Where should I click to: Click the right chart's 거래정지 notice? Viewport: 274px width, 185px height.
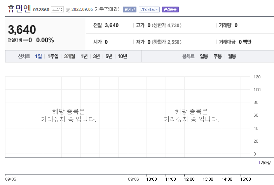191,116
